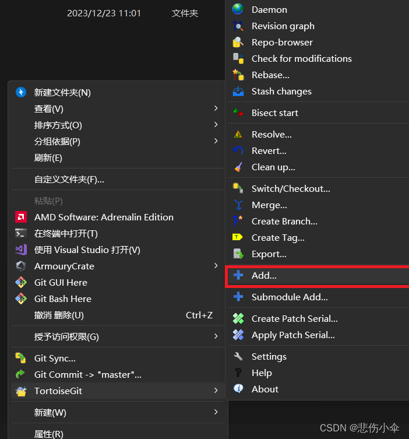Click the yellow Create Tag icon

pyautogui.click(x=237, y=237)
